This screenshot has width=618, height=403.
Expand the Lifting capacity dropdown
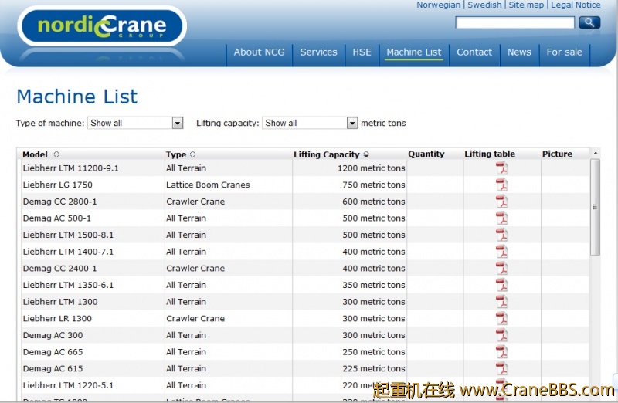(352, 123)
